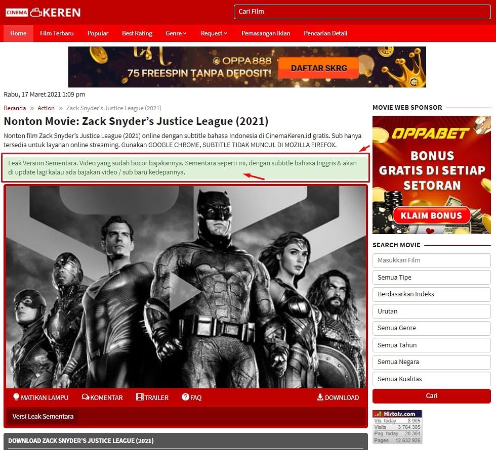496x450 pixels.
Task: Open Pemasangan Iklan page
Action: (266, 33)
